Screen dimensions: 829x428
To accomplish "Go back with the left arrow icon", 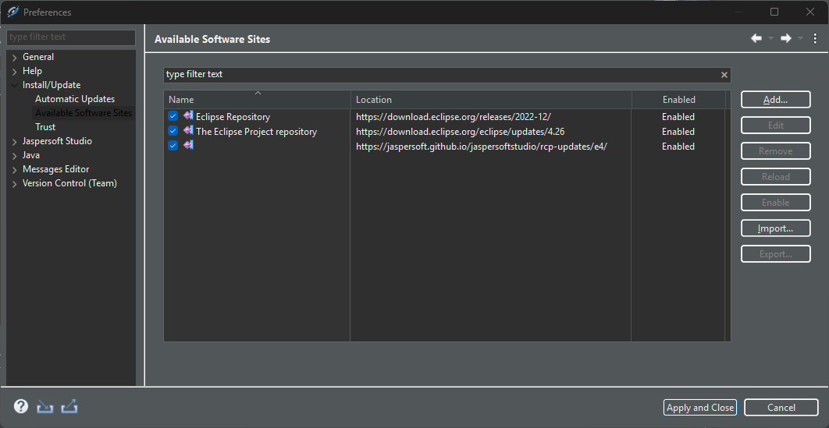I will pyautogui.click(x=756, y=38).
